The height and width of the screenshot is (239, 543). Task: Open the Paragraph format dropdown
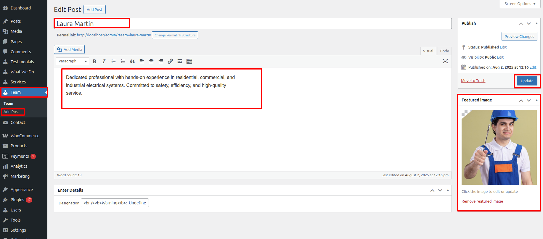72,61
